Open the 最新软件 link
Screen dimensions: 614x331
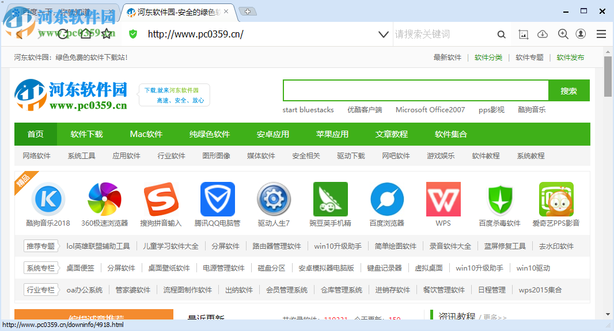pyautogui.click(x=447, y=58)
